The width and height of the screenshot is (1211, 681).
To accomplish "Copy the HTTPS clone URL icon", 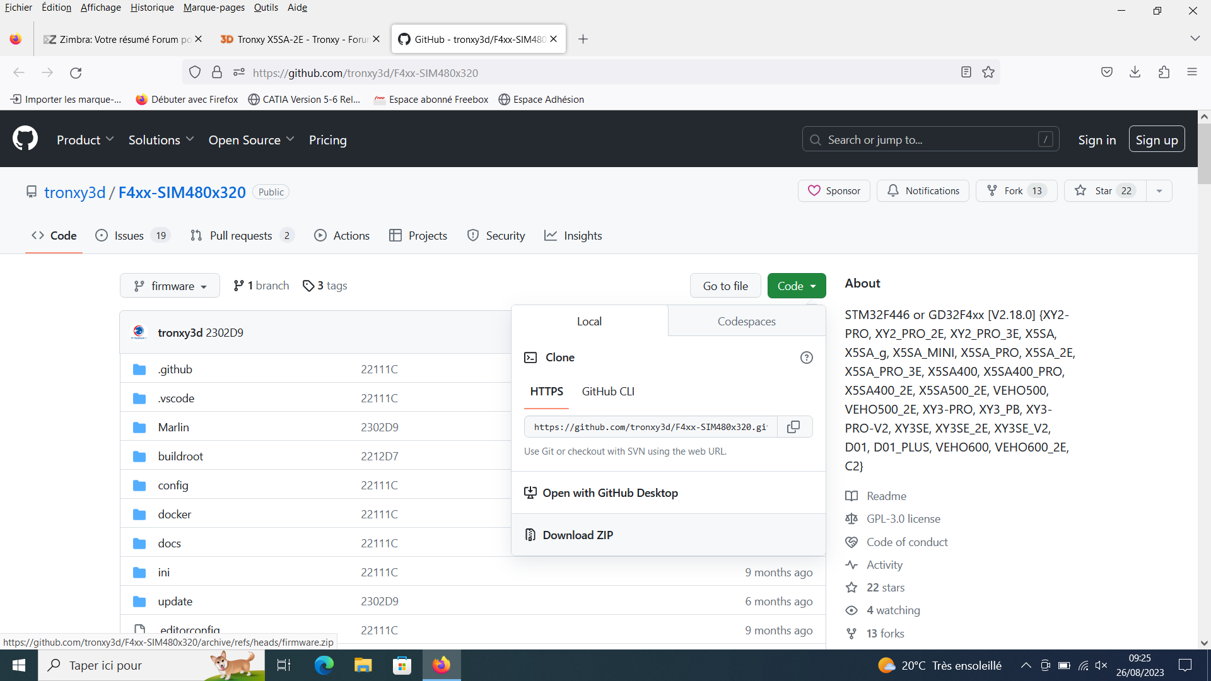I will pyautogui.click(x=793, y=427).
